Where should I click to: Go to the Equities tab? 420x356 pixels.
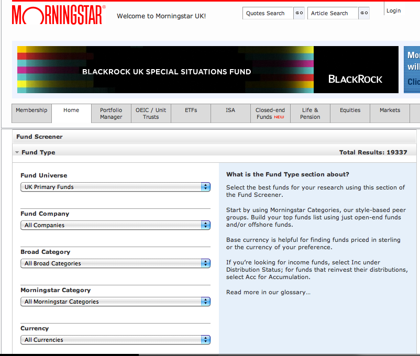click(x=350, y=113)
